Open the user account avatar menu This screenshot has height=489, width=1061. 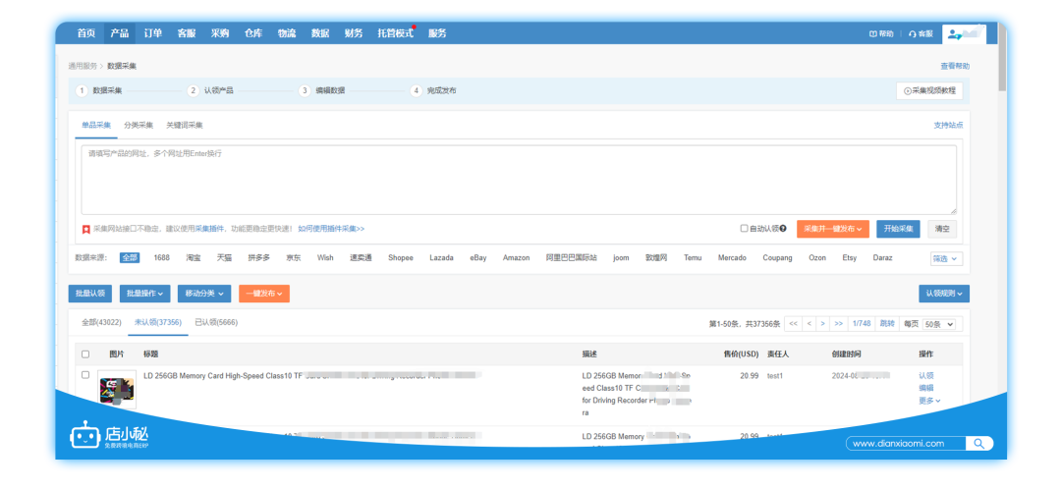[964, 33]
